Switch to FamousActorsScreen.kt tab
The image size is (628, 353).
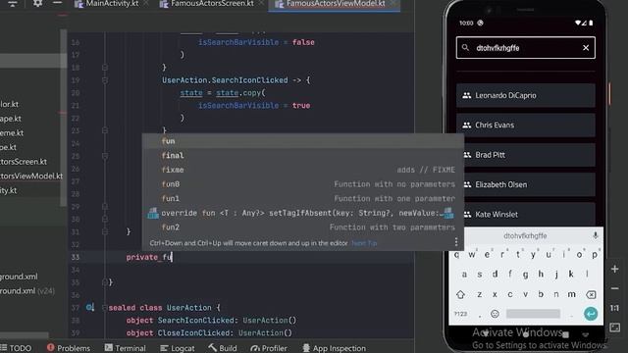pos(212,4)
